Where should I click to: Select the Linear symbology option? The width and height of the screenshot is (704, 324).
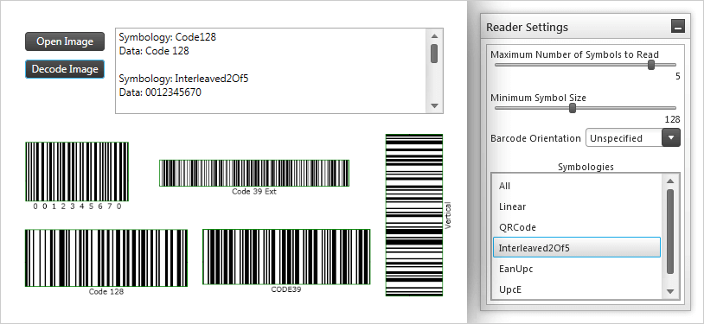click(x=577, y=206)
